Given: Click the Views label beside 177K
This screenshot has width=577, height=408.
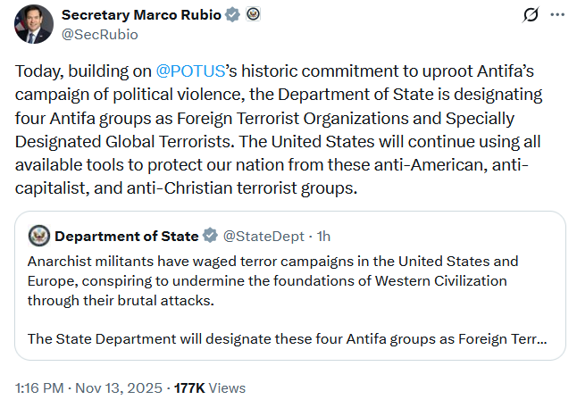Looking at the screenshot, I should pyautogui.click(x=227, y=388).
